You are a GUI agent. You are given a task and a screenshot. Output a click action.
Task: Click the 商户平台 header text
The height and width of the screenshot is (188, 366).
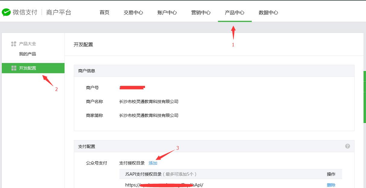(x=59, y=12)
